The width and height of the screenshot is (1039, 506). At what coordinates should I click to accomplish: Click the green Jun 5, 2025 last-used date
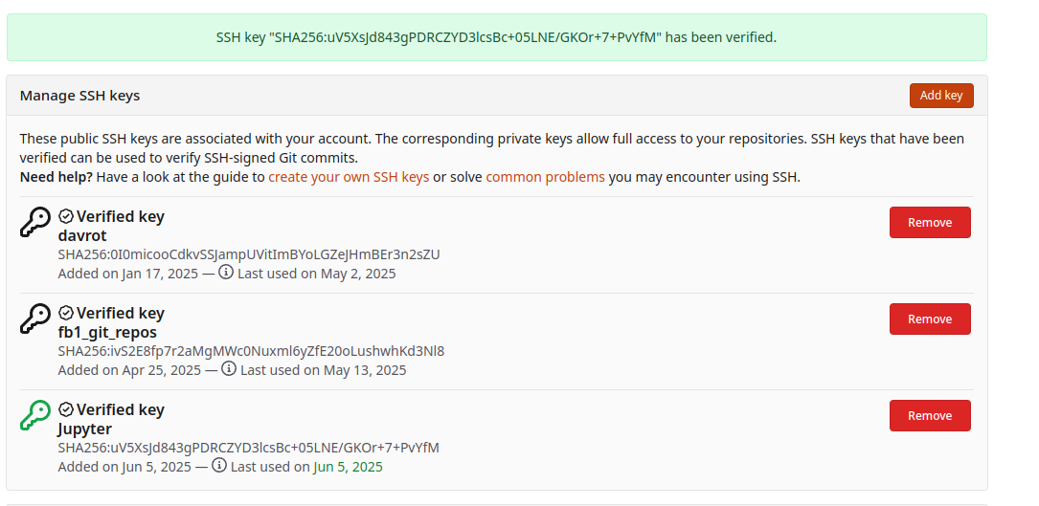(x=348, y=467)
